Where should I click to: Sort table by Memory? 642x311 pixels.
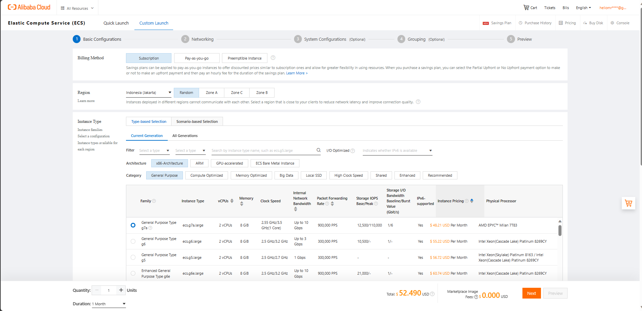tap(242, 204)
